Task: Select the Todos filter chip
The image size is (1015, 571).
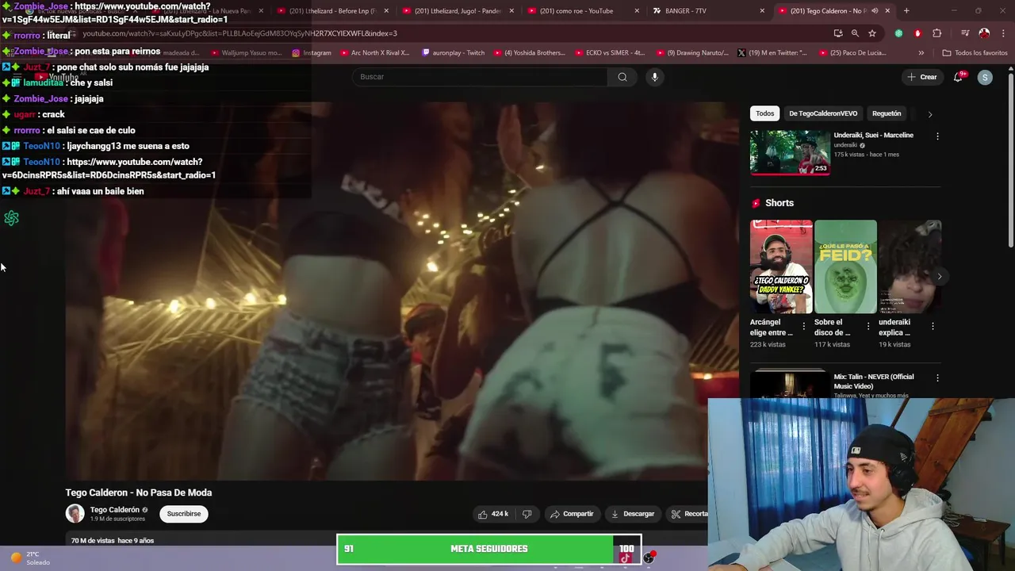Action: (x=764, y=113)
